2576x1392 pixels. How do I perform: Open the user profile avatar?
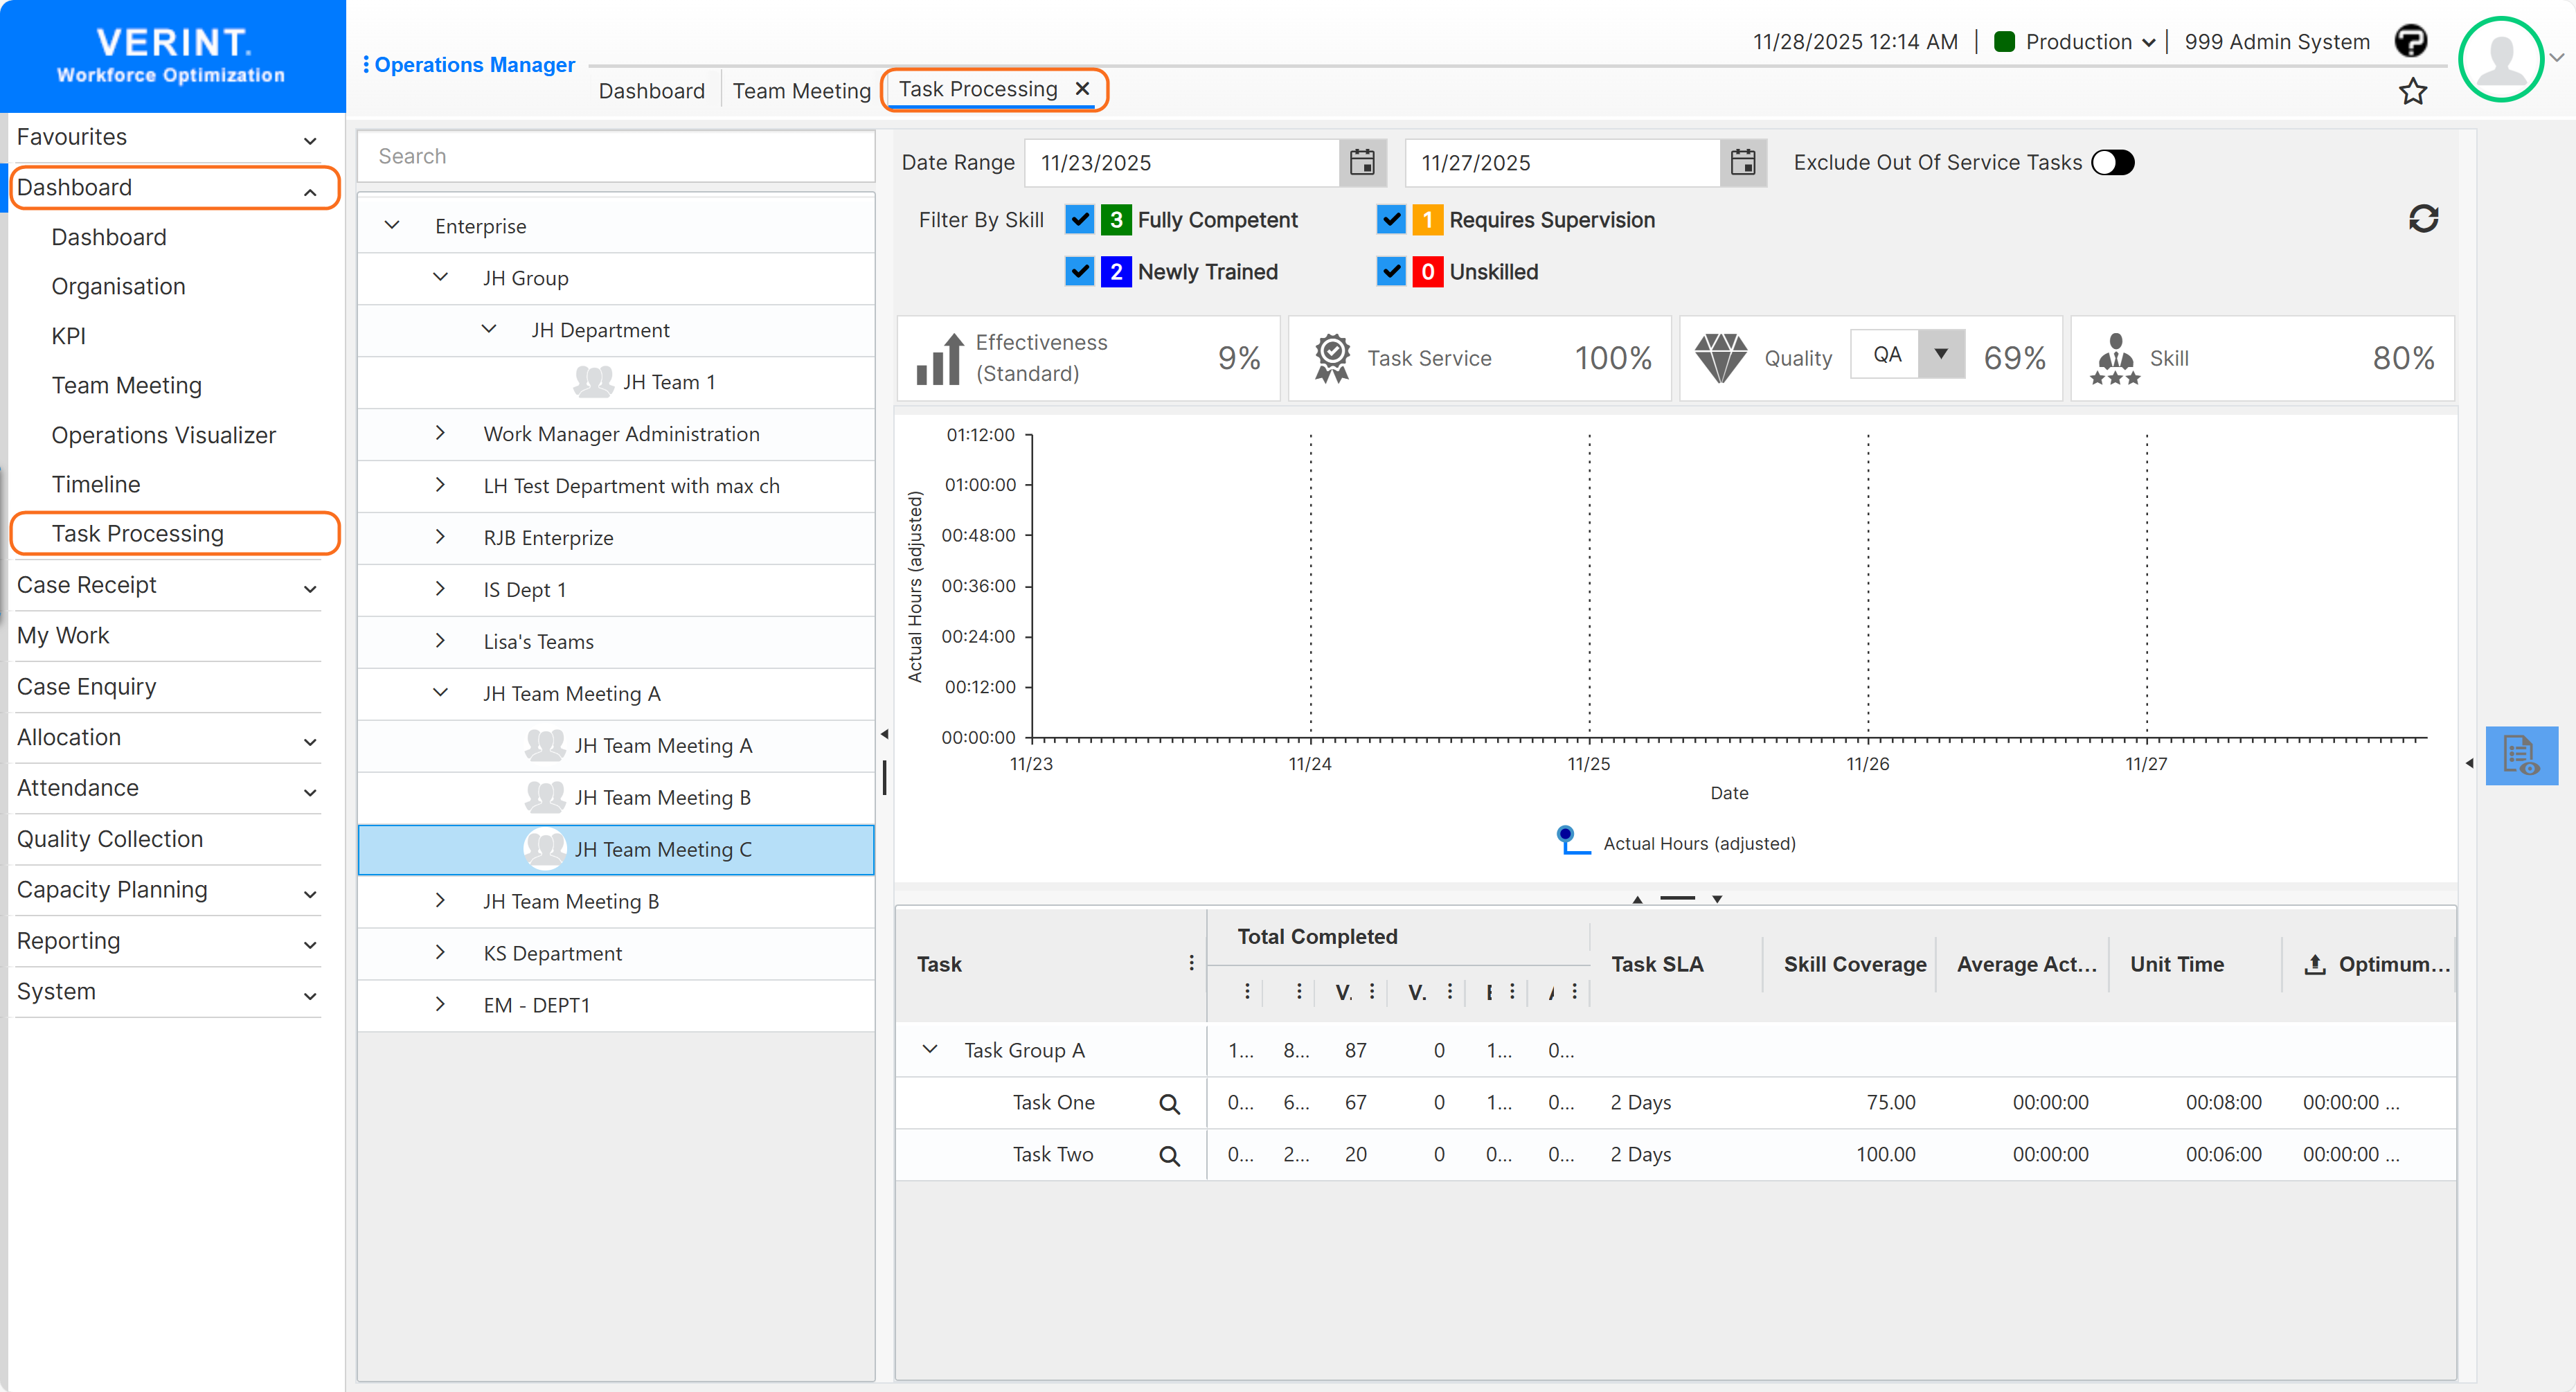coord(2501,59)
